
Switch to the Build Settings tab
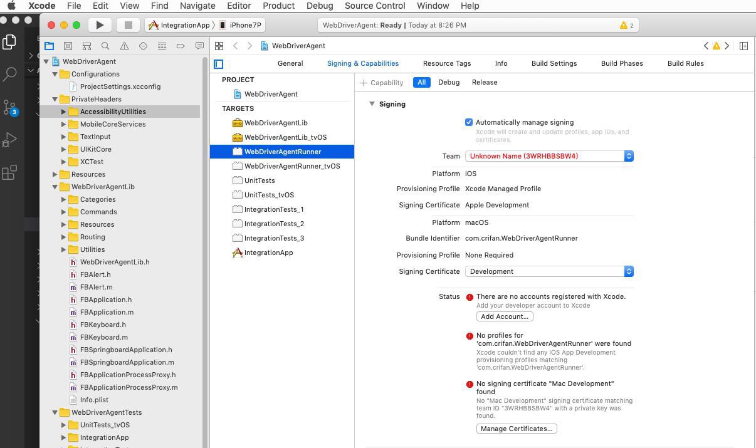pyautogui.click(x=554, y=63)
